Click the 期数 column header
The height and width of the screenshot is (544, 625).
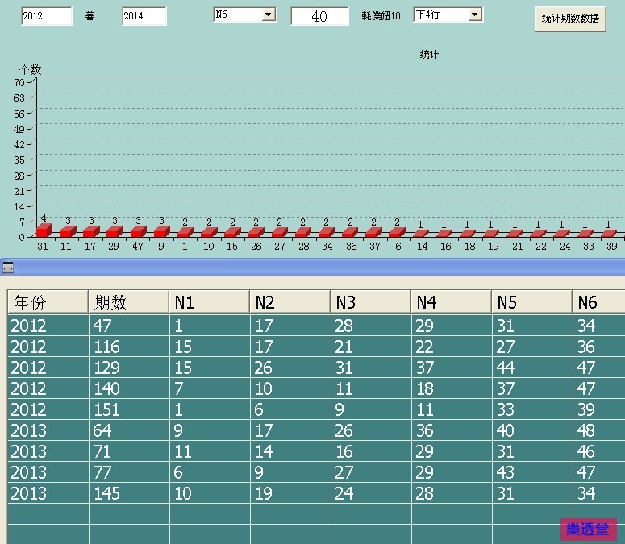click(x=128, y=302)
